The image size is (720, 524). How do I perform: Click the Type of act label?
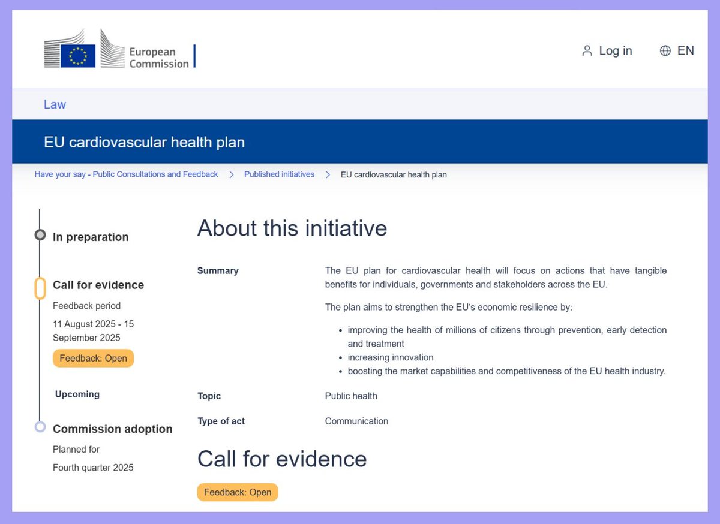tap(221, 421)
